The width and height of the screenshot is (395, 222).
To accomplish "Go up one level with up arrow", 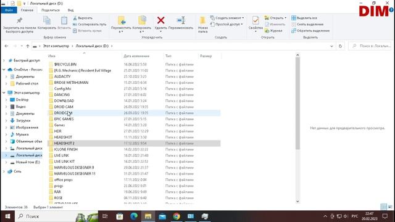I will pos(28,46).
